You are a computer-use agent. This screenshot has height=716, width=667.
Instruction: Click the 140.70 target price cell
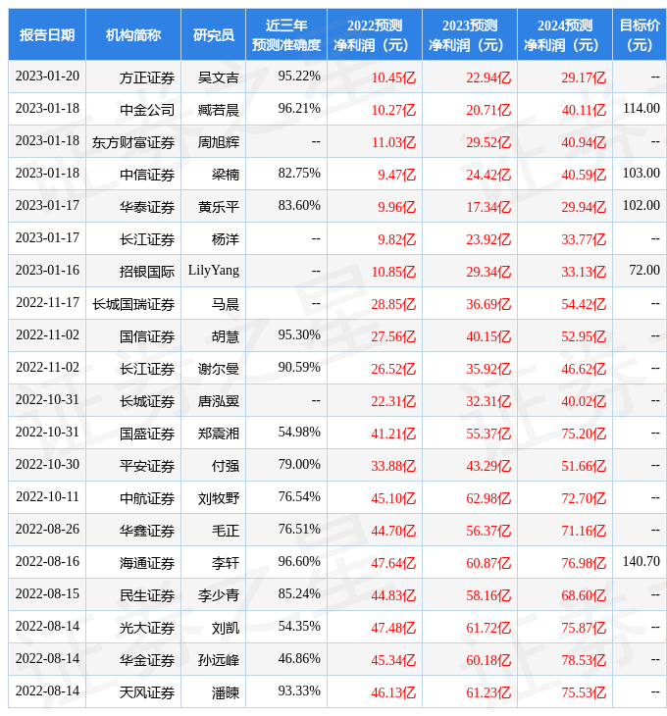click(641, 562)
